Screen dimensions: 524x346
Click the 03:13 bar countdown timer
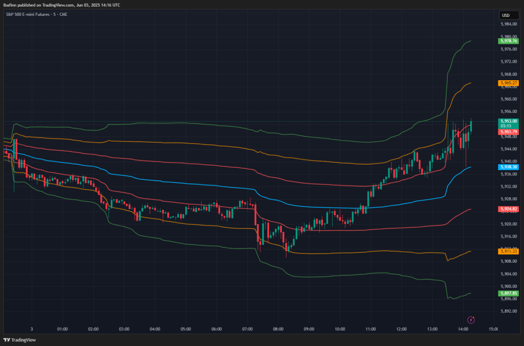(507, 126)
